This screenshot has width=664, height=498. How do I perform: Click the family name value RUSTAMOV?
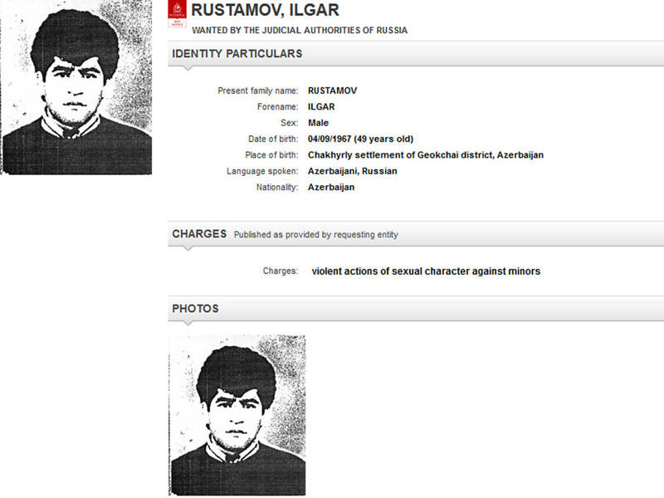332,90
